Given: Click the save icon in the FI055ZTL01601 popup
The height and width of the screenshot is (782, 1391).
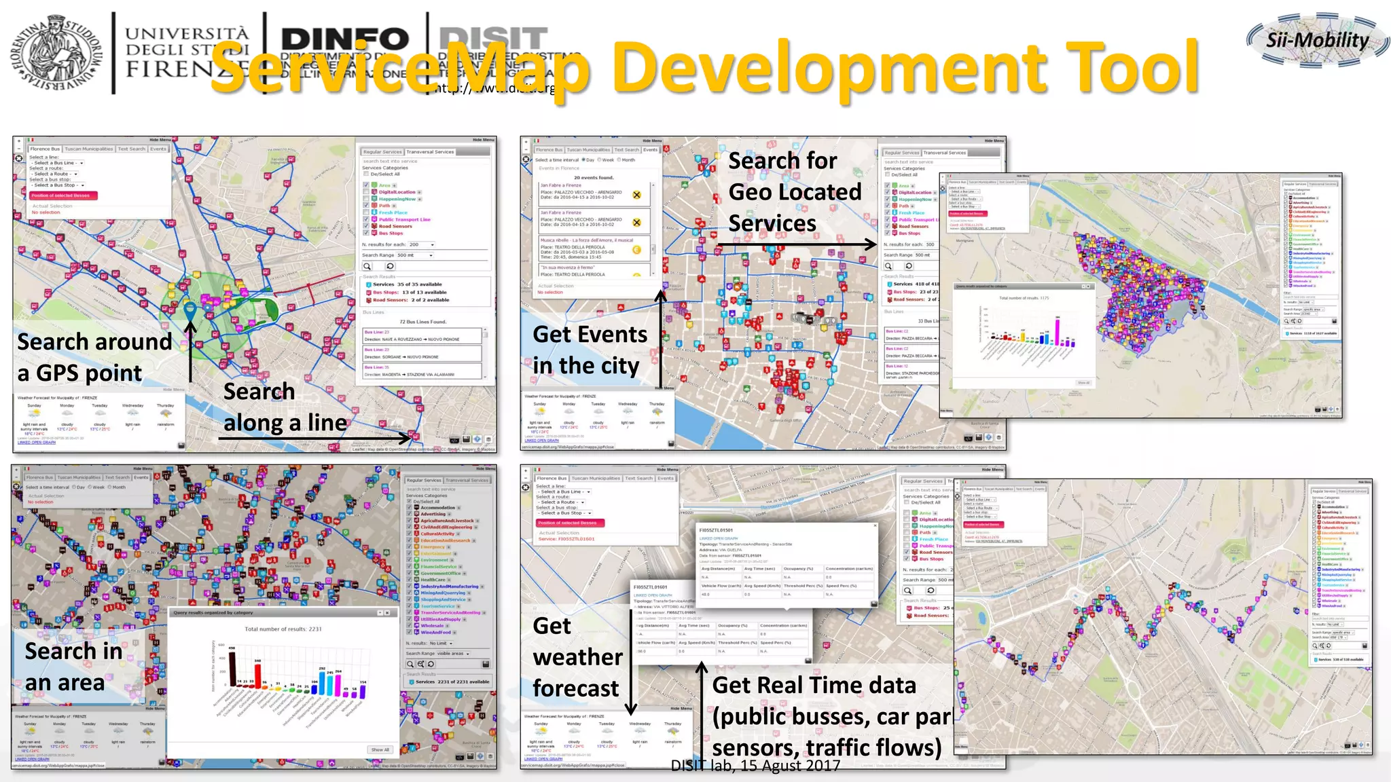Looking at the screenshot, I should click(808, 660).
